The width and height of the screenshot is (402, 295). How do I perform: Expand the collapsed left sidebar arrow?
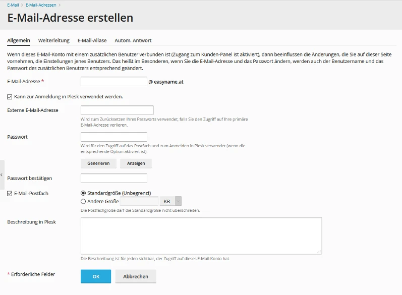point(2,175)
